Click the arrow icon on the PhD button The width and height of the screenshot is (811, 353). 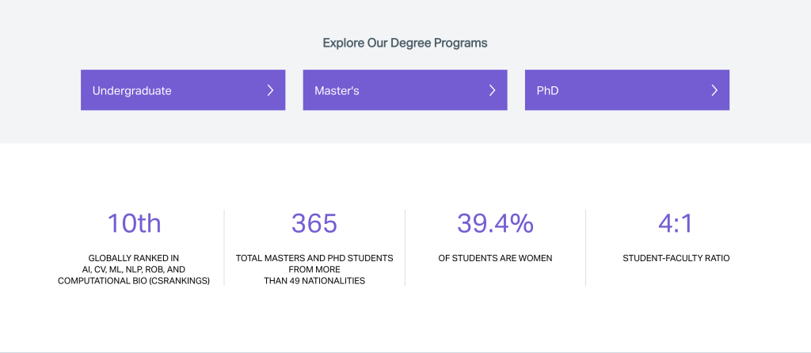click(x=714, y=90)
